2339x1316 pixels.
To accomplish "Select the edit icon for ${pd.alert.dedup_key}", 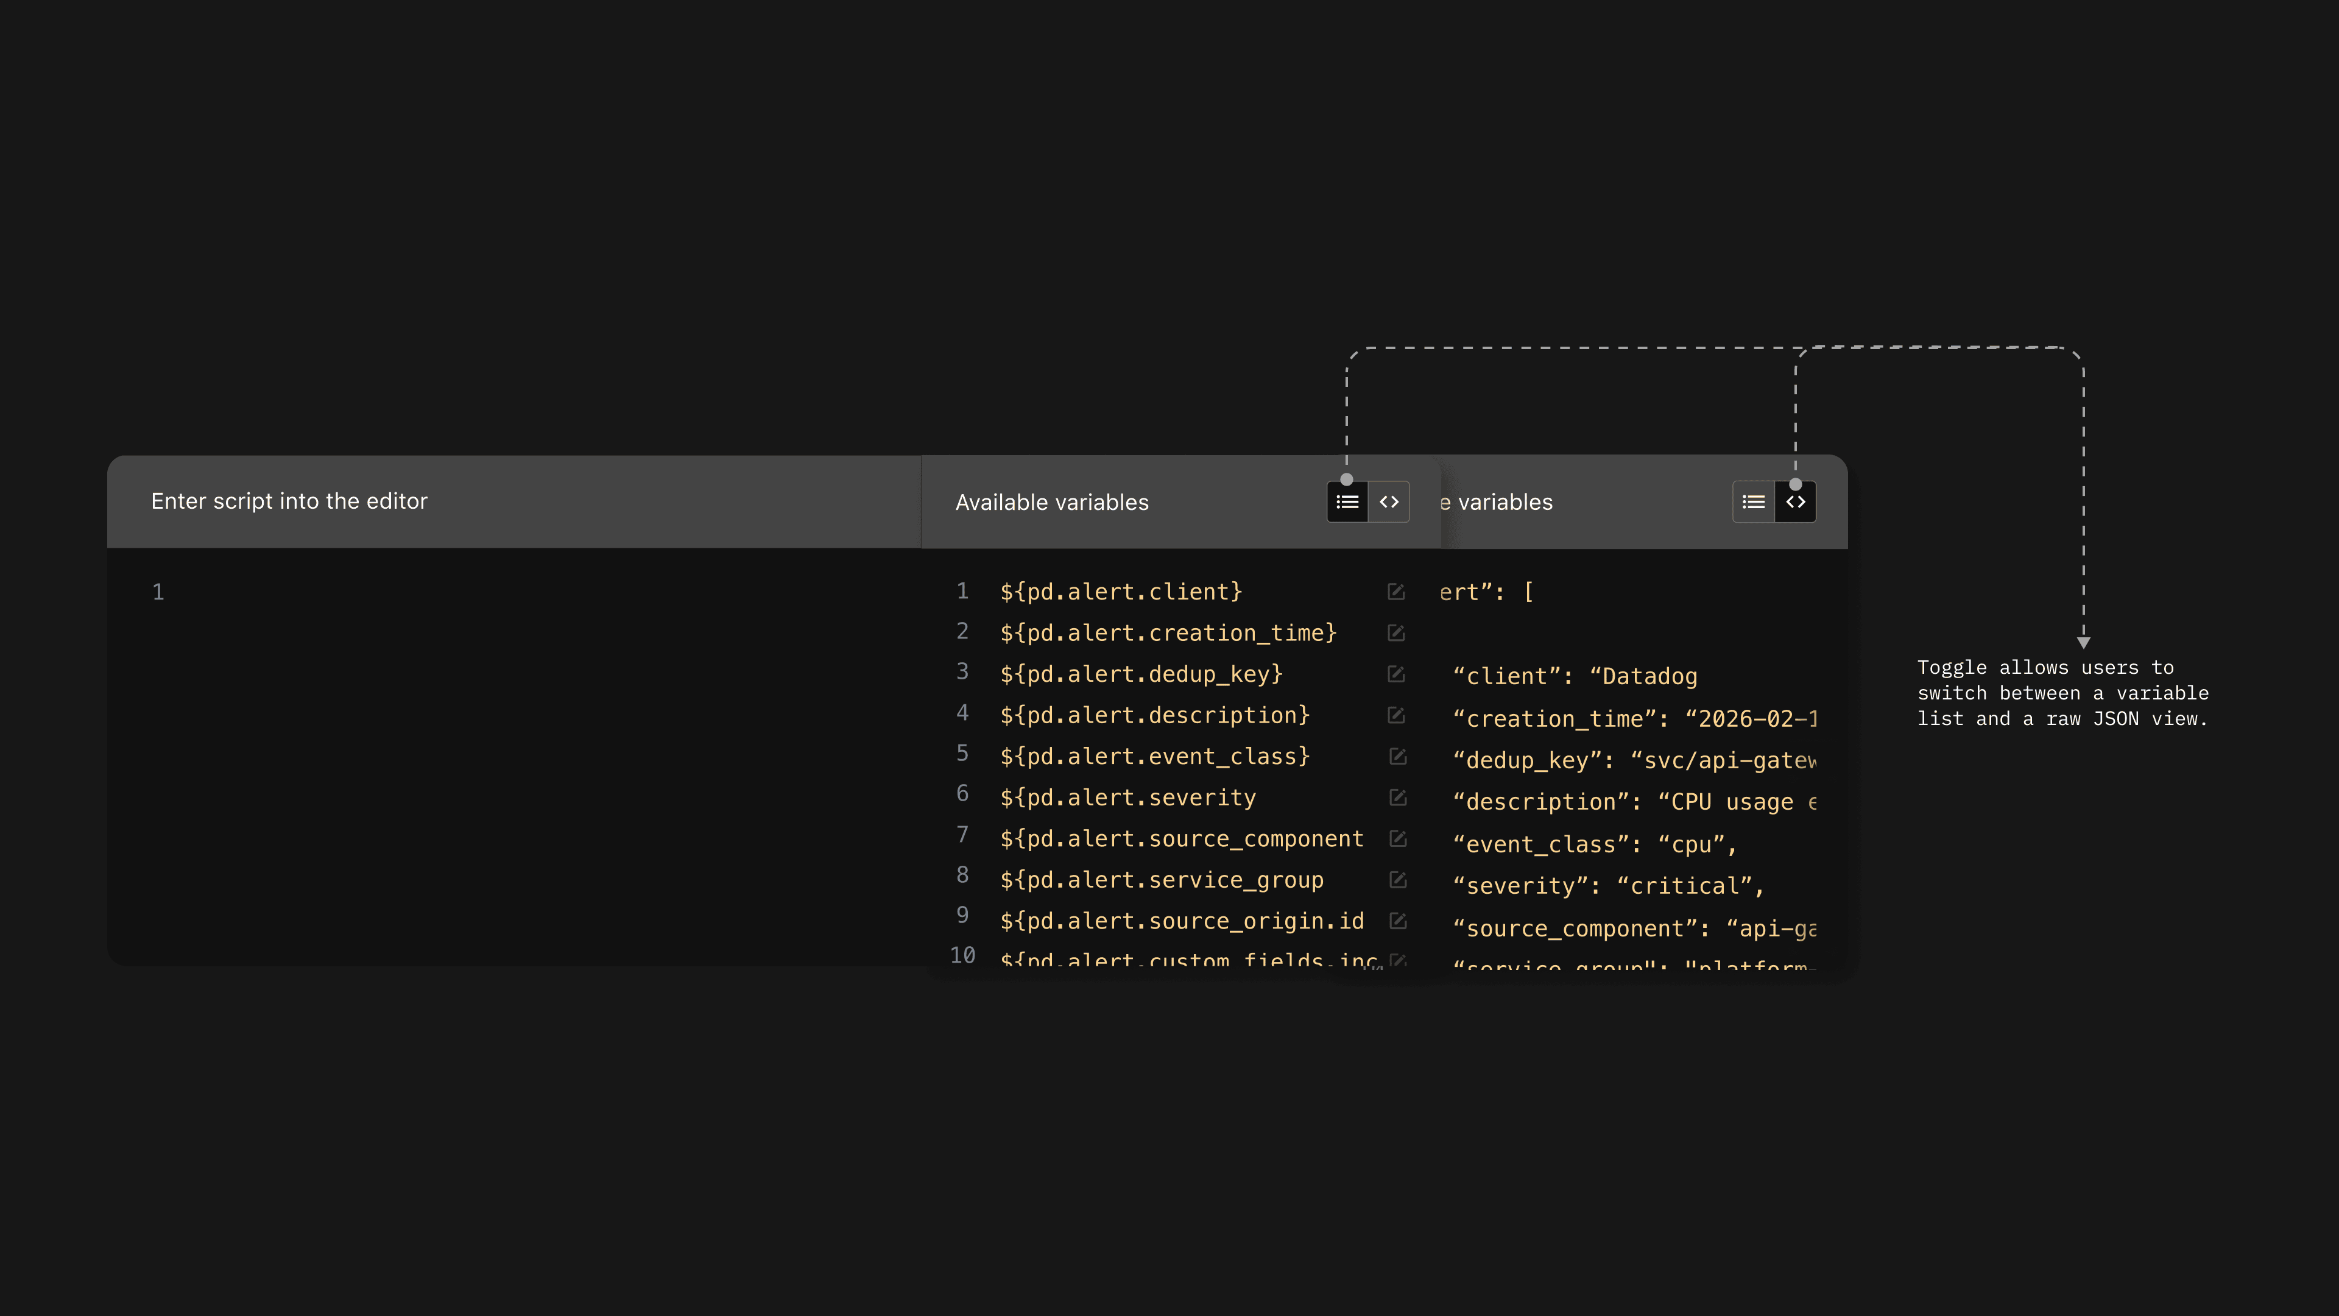I will (x=1395, y=674).
